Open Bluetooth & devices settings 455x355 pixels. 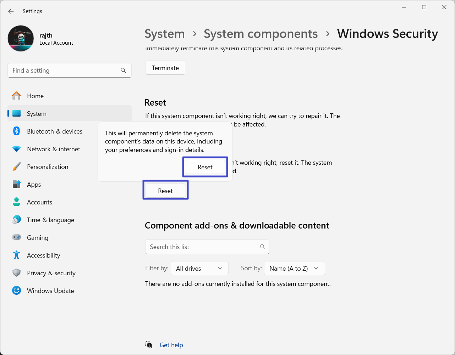pyautogui.click(x=54, y=131)
